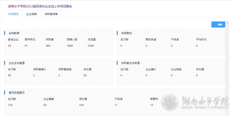Click the 待处理 resume count 104

click(x=82, y=105)
